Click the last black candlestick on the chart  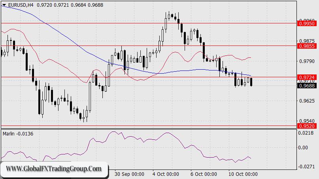[251, 82]
